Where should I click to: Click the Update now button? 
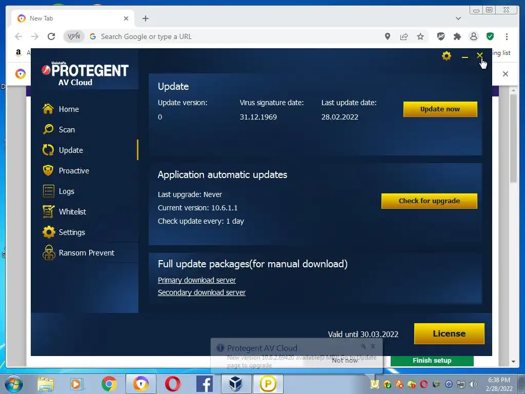[440, 109]
